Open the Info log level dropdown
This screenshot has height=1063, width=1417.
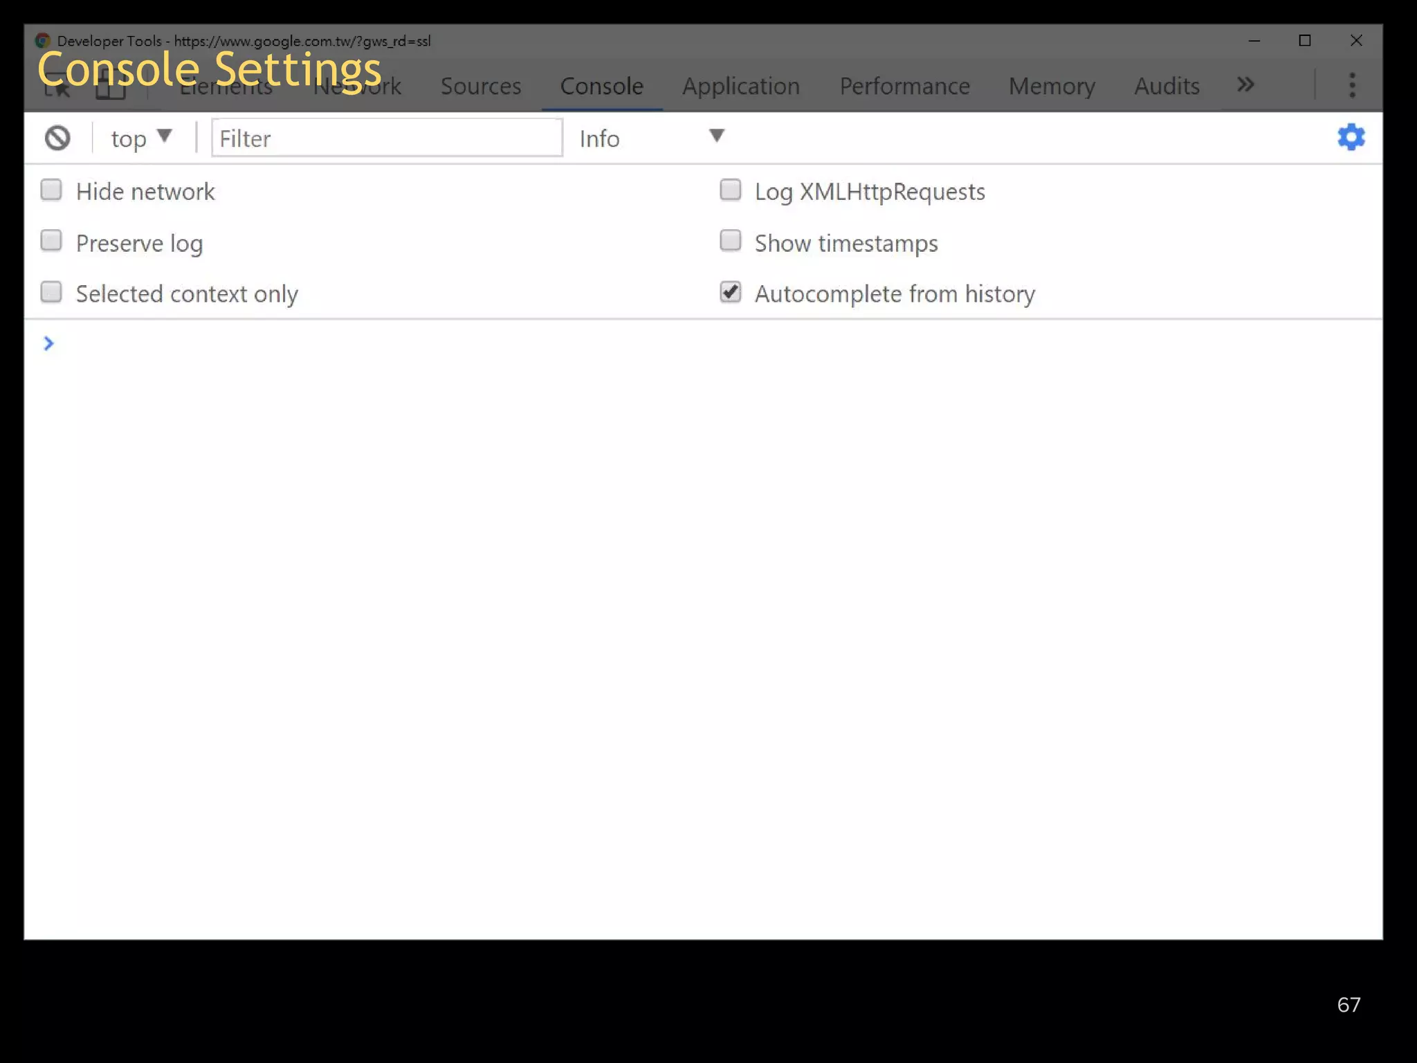pos(652,138)
